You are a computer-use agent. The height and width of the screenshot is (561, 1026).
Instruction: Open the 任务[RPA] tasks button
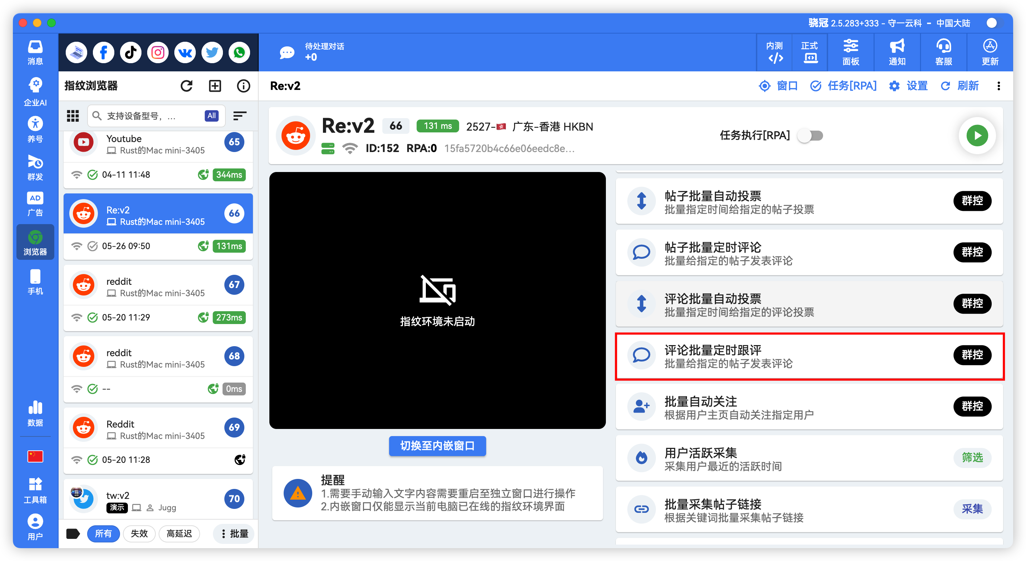[x=843, y=86]
